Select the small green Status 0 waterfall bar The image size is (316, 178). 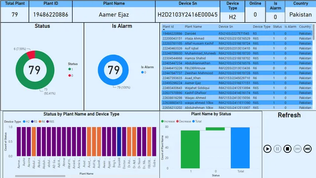pos(215,129)
